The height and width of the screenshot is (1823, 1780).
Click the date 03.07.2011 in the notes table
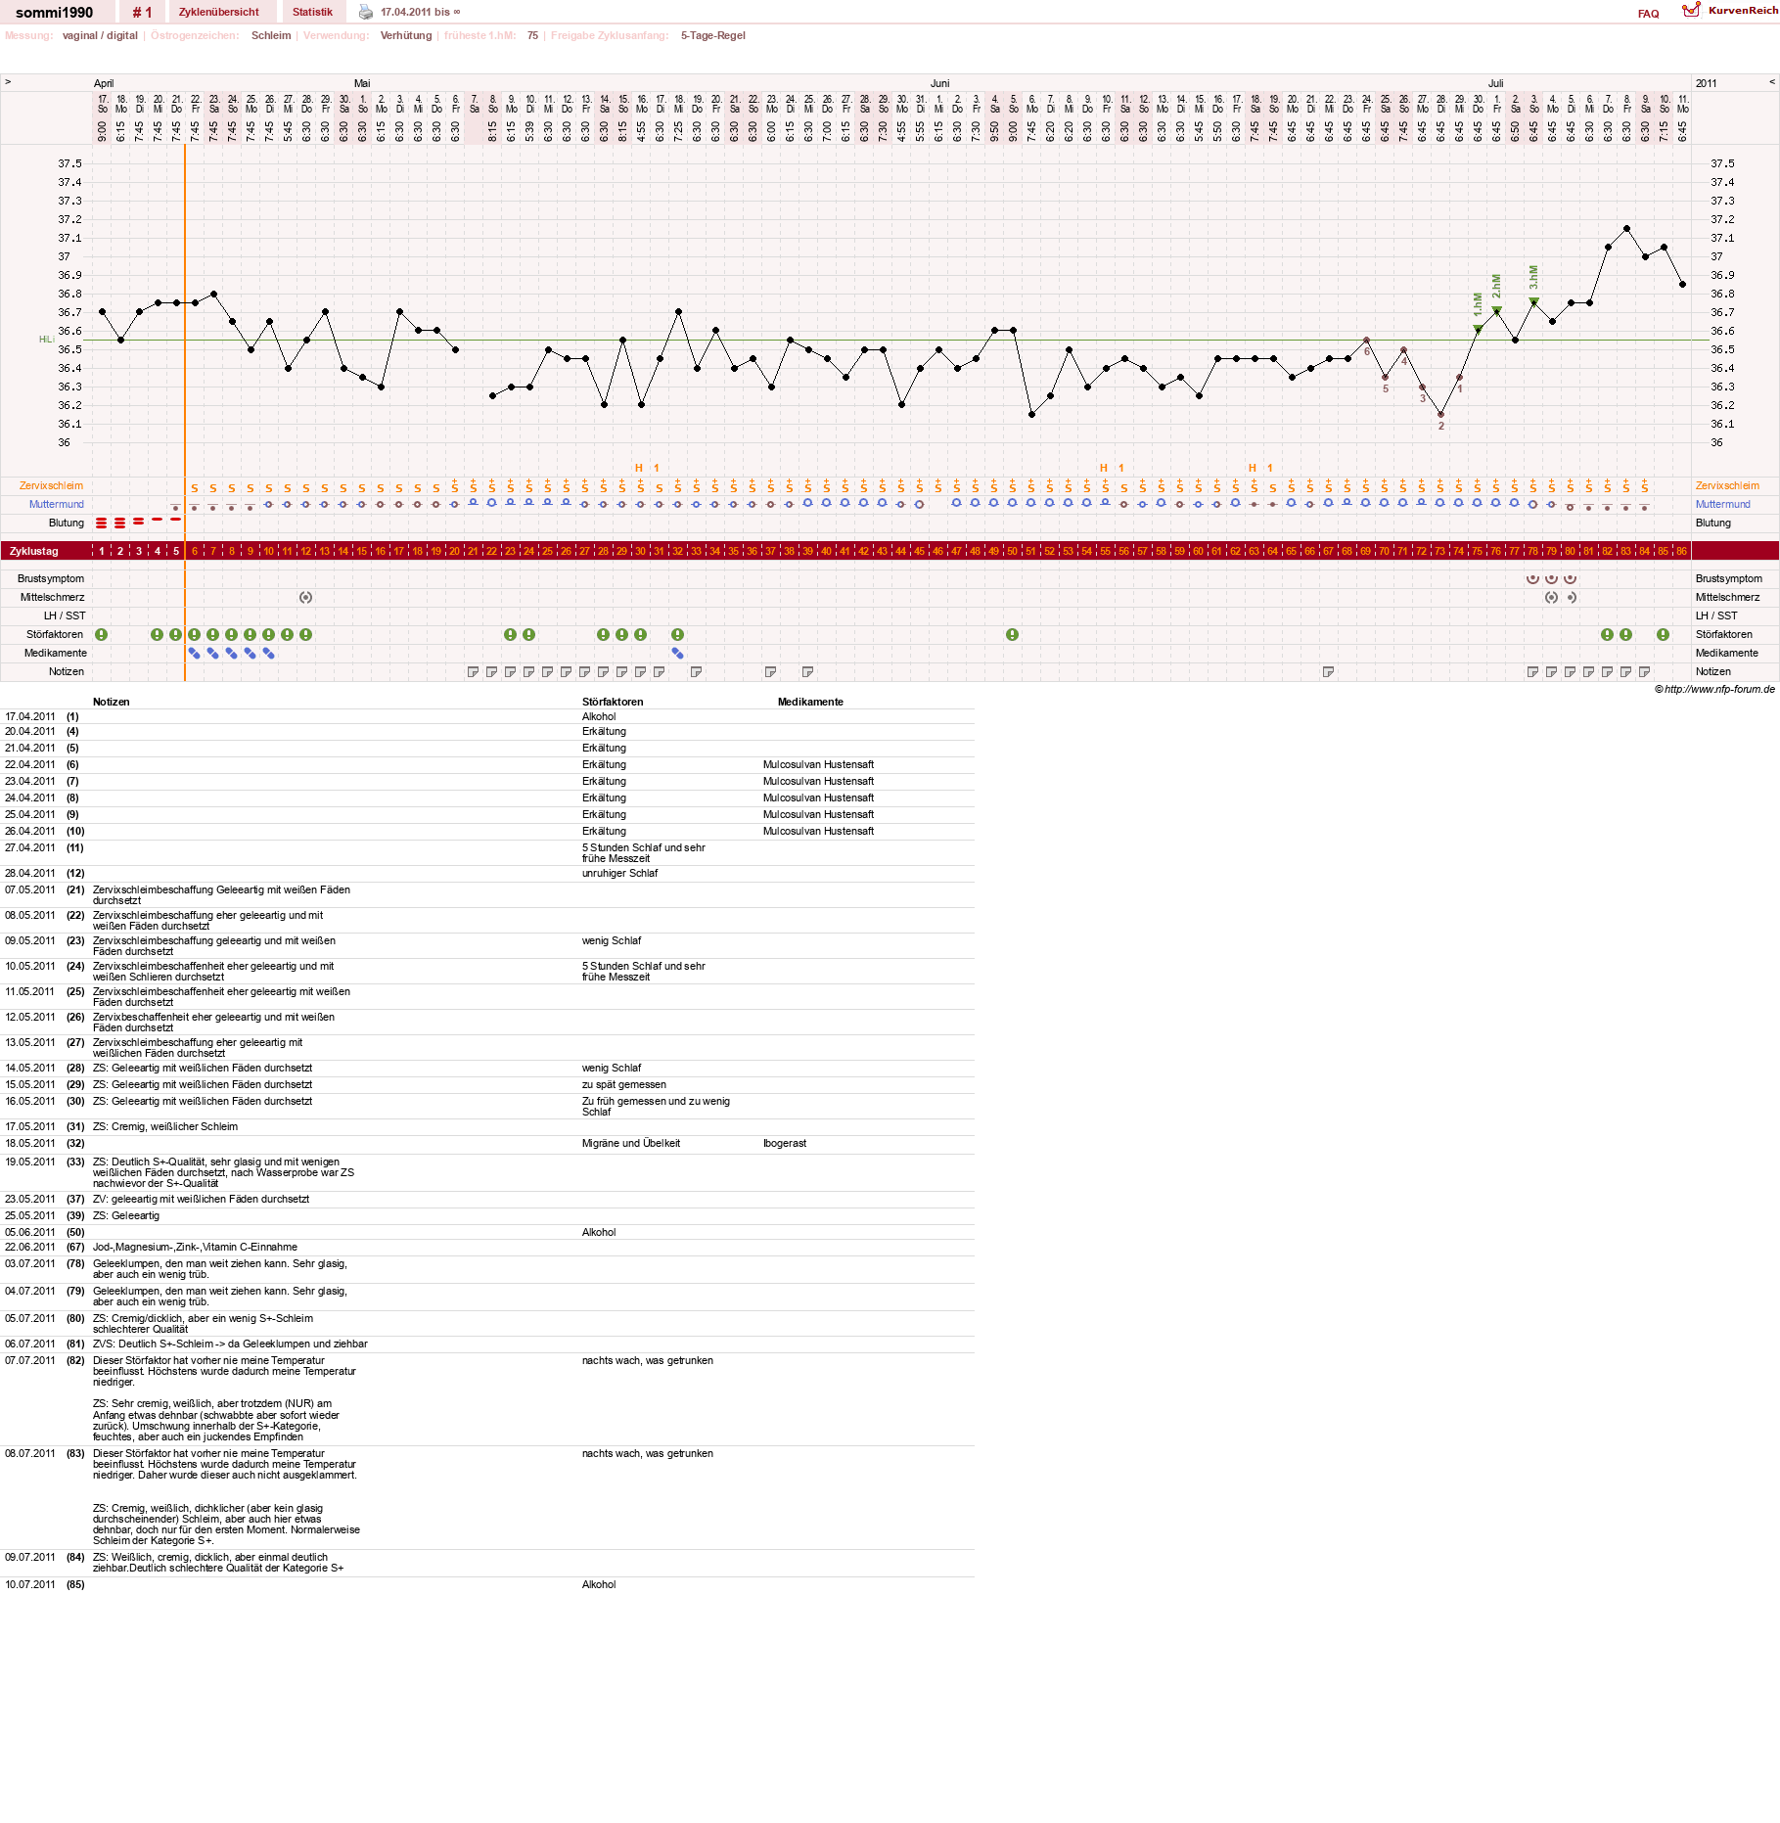pos(30,1263)
